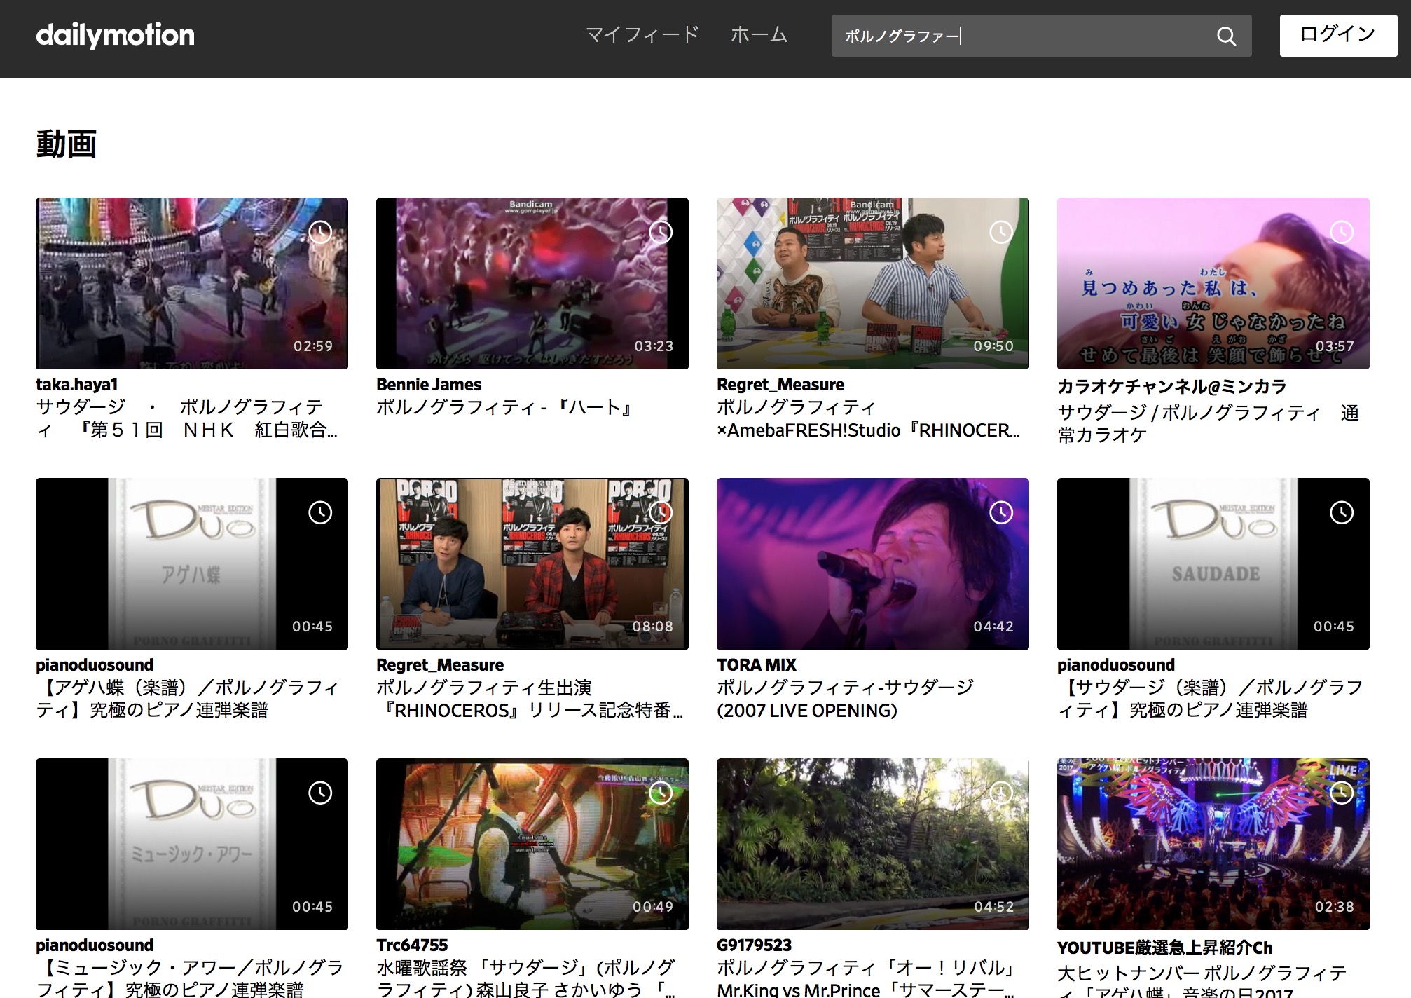Click title ポルノグラフィティ-サウダージ (2007 LIVE OPENING)
1411x998 pixels.
coord(846,699)
